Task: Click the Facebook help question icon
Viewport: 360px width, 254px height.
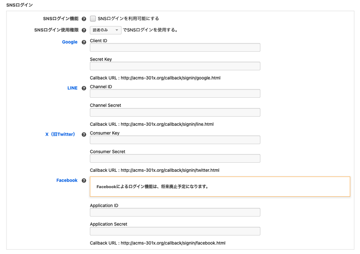Action: pos(84,180)
